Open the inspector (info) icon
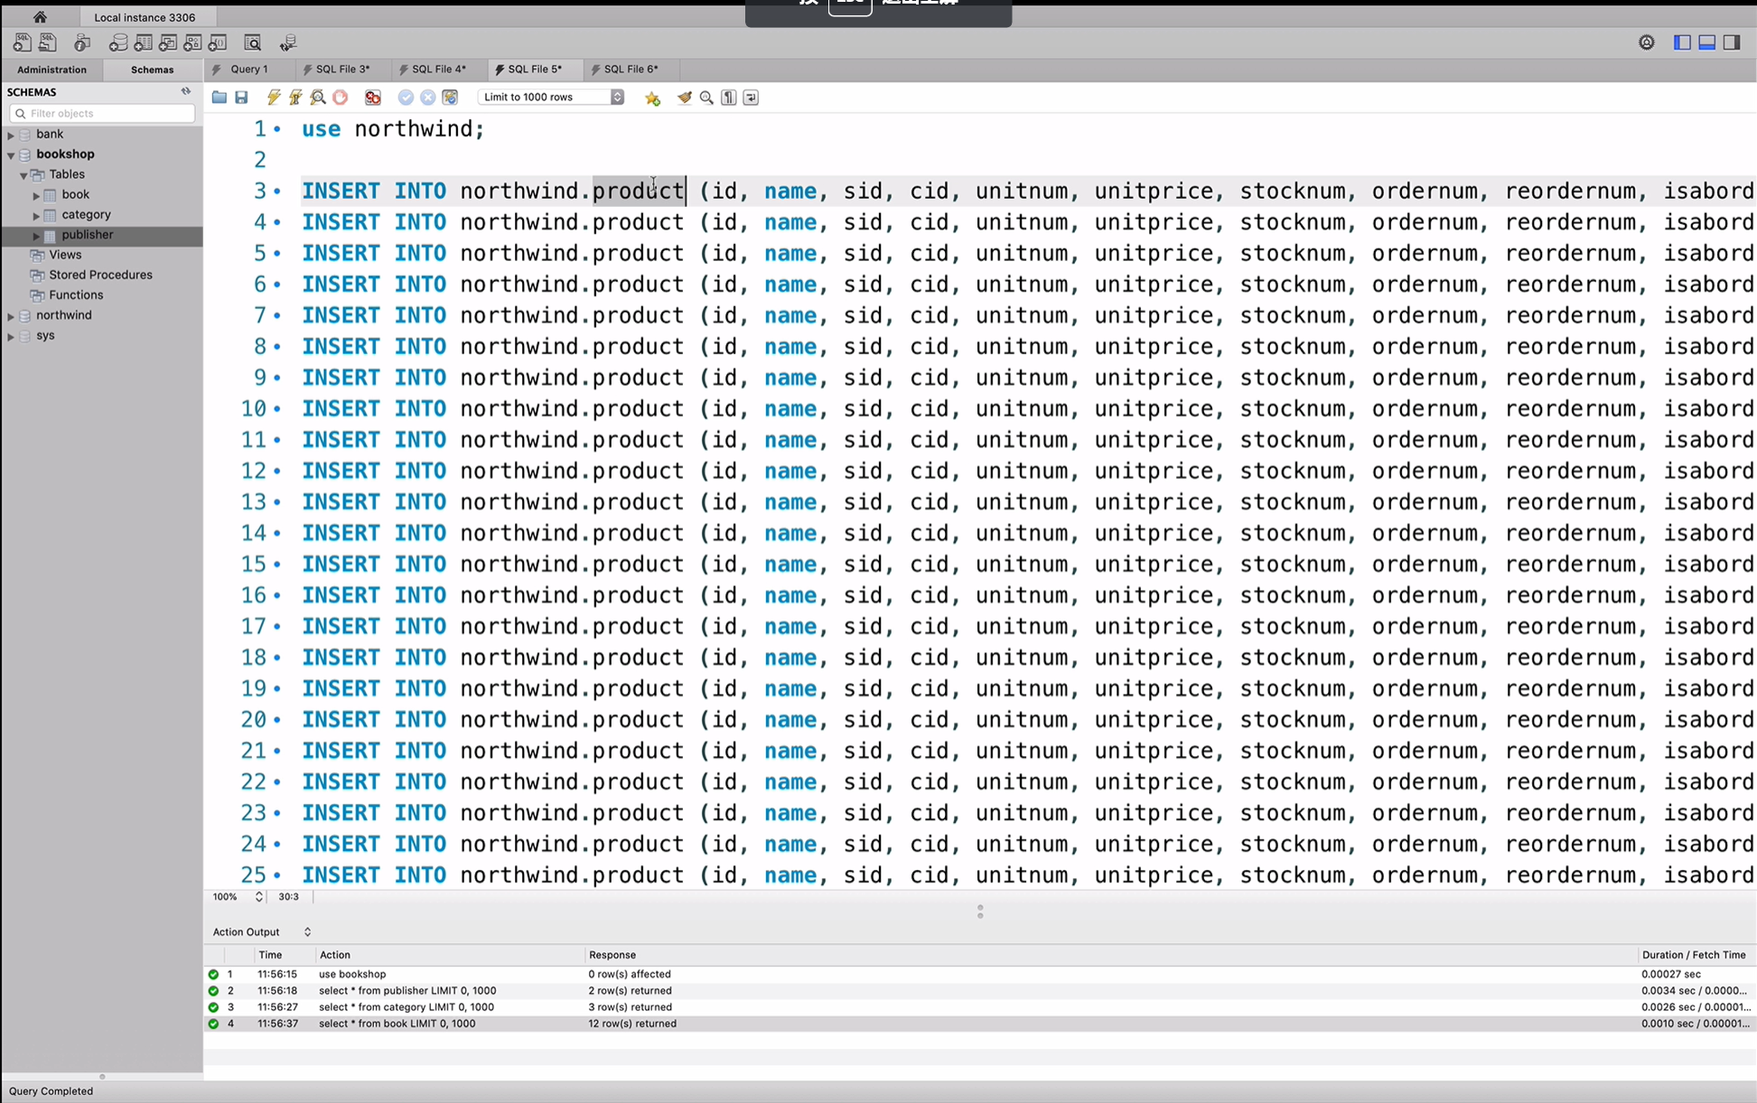This screenshot has height=1103, width=1757. [82, 42]
